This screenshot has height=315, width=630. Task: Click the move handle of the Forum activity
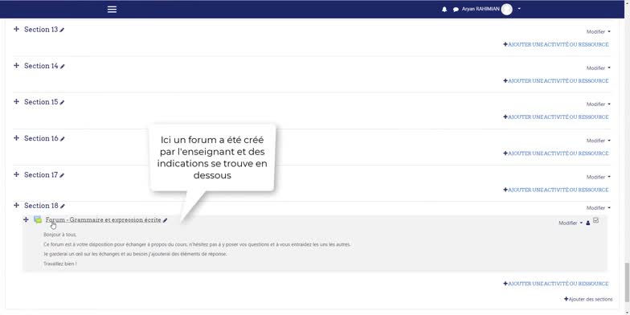click(x=26, y=220)
